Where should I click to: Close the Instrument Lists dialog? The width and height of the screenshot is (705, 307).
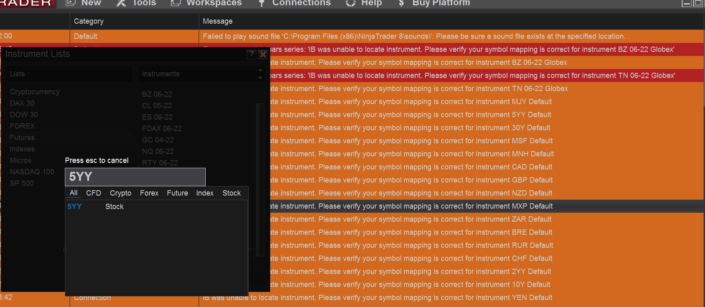coord(263,54)
